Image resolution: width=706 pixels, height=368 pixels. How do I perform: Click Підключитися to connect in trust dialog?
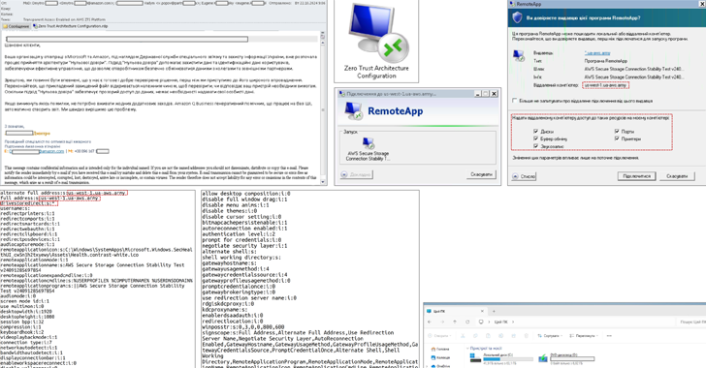pos(636,176)
